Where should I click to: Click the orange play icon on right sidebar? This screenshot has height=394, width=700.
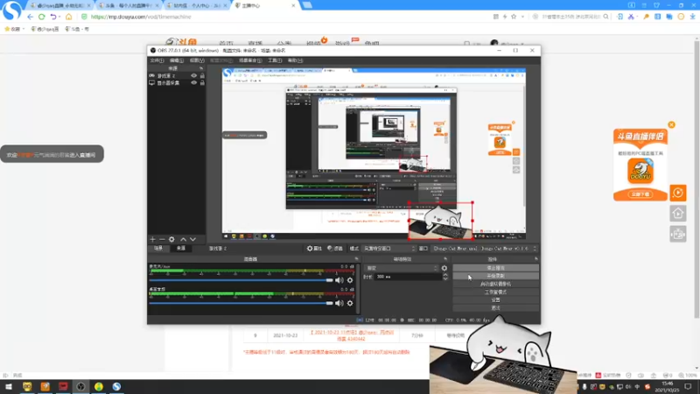pos(677,193)
